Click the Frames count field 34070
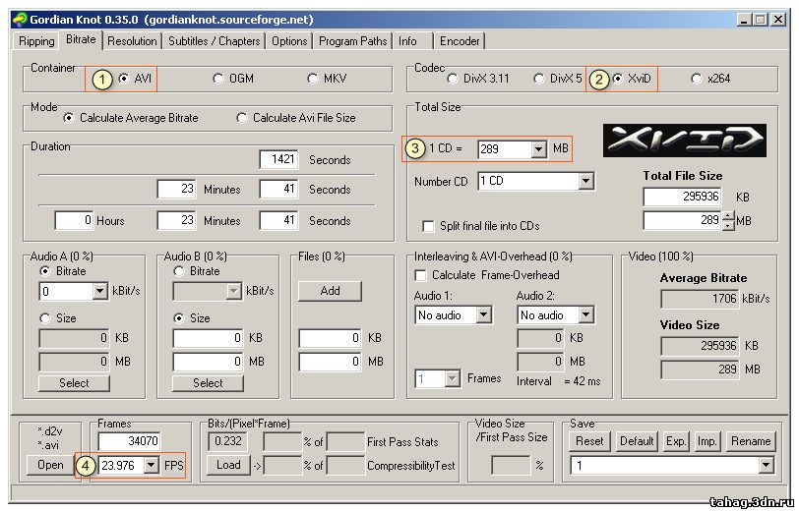The image size is (799, 512). (x=130, y=441)
